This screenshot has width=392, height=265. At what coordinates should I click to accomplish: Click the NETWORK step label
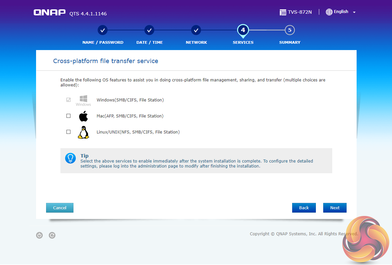(196, 42)
